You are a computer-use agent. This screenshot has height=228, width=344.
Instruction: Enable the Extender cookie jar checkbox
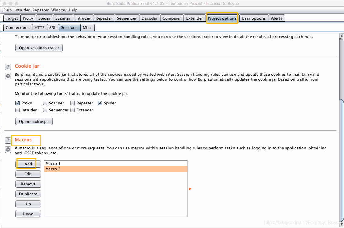pyautogui.click(x=73, y=110)
